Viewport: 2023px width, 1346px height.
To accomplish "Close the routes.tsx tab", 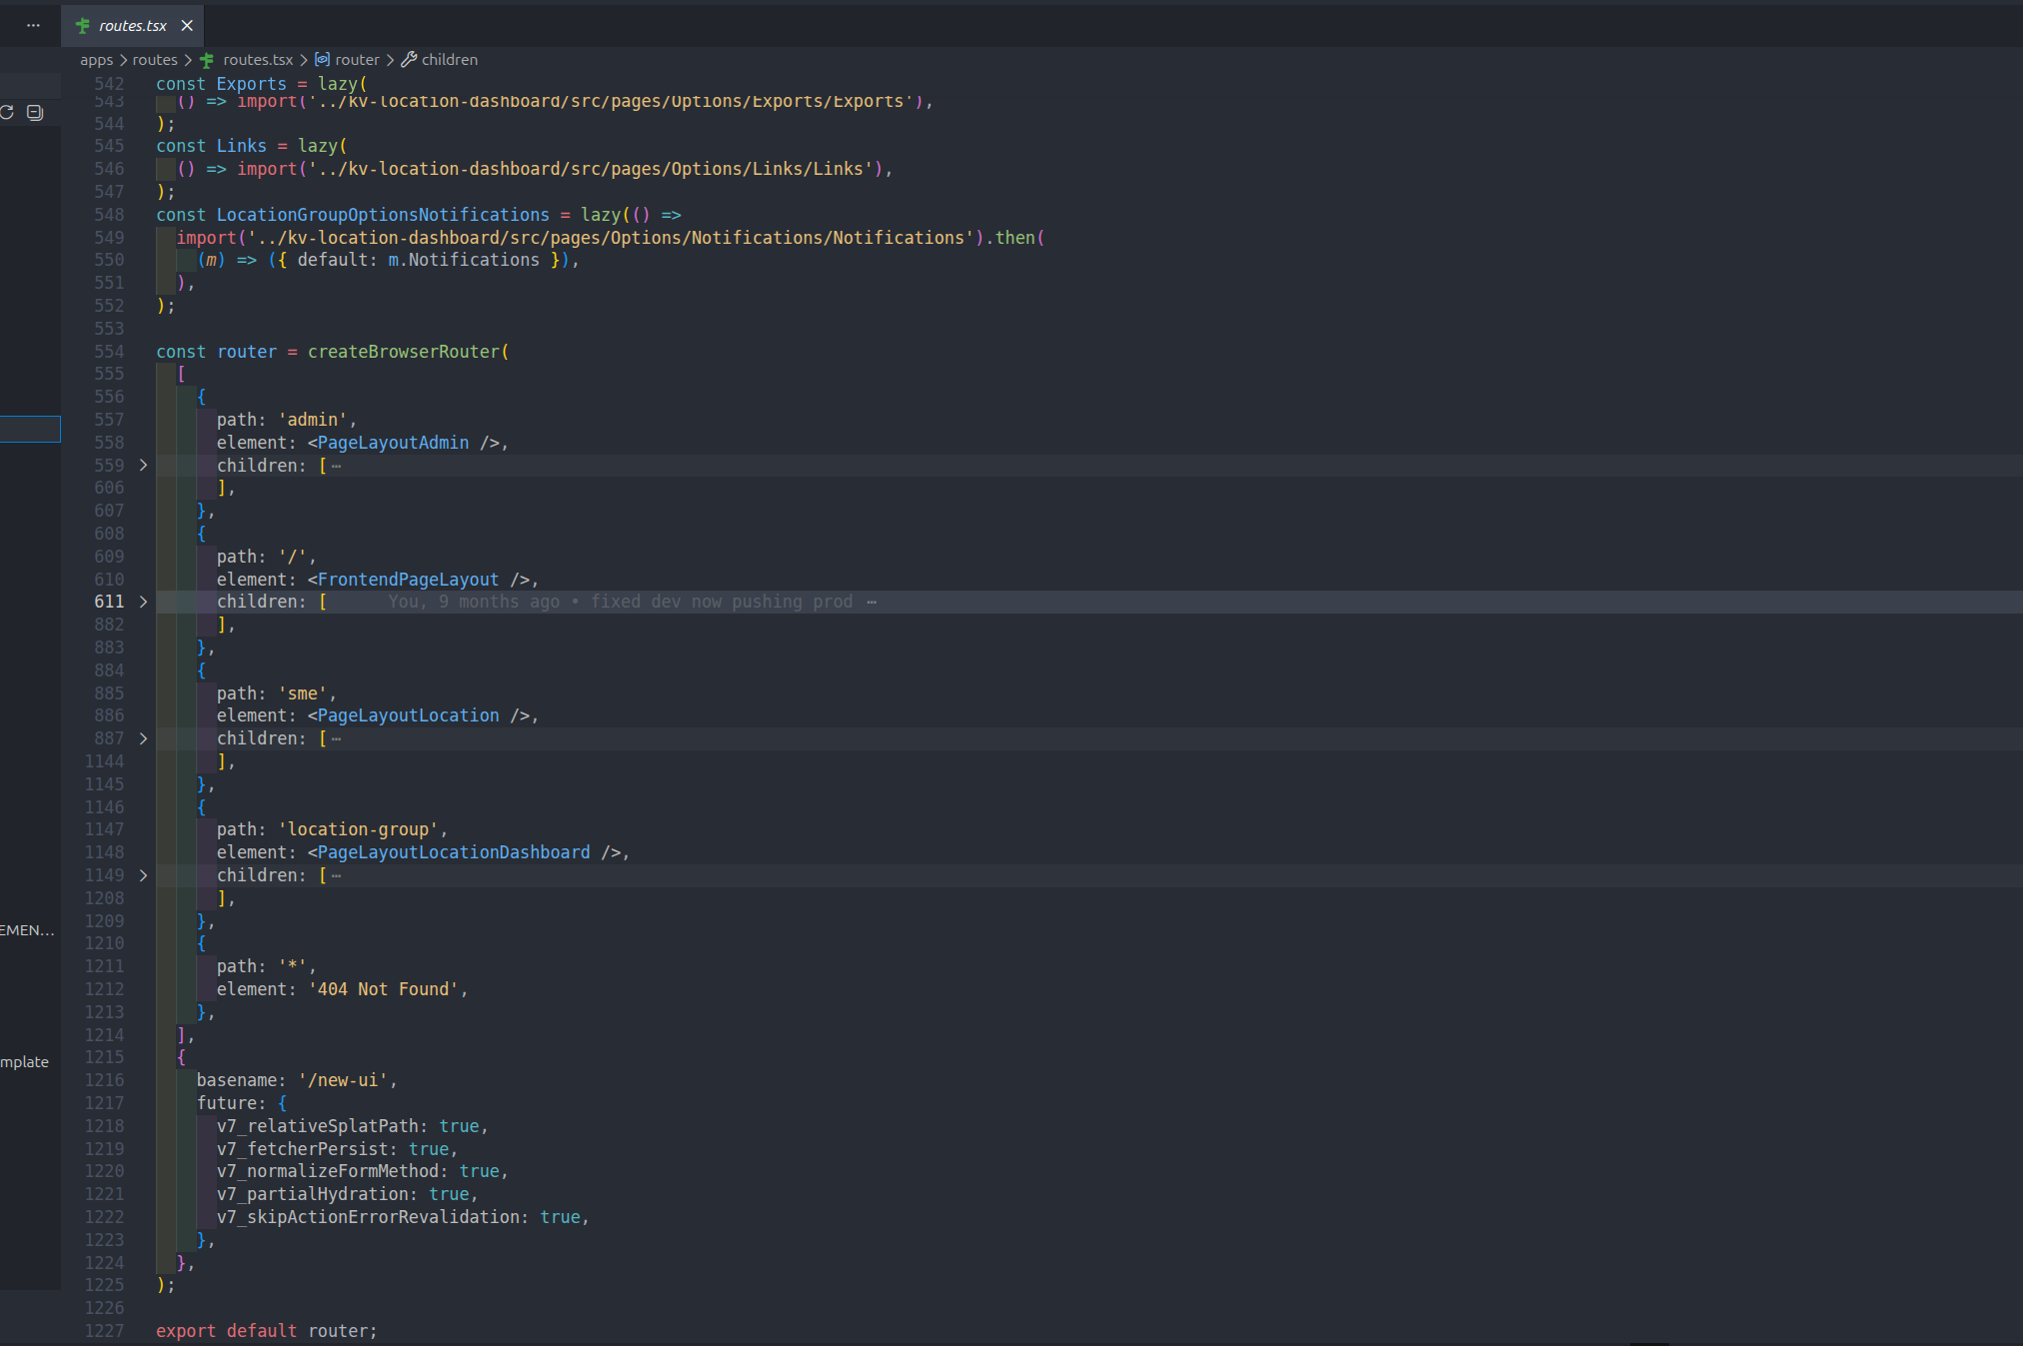I will click(187, 26).
